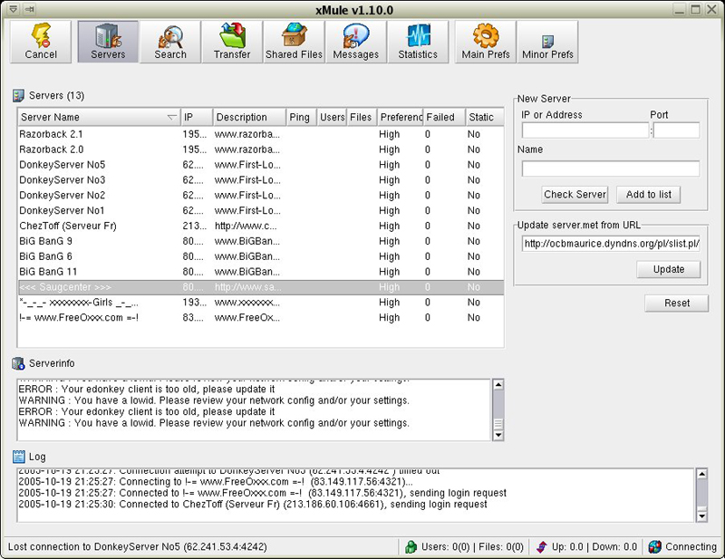This screenshot has height=559, width=725.
Task: Select the ChezToff (Serveur Fr) row
Action: [x=261, y=226]
